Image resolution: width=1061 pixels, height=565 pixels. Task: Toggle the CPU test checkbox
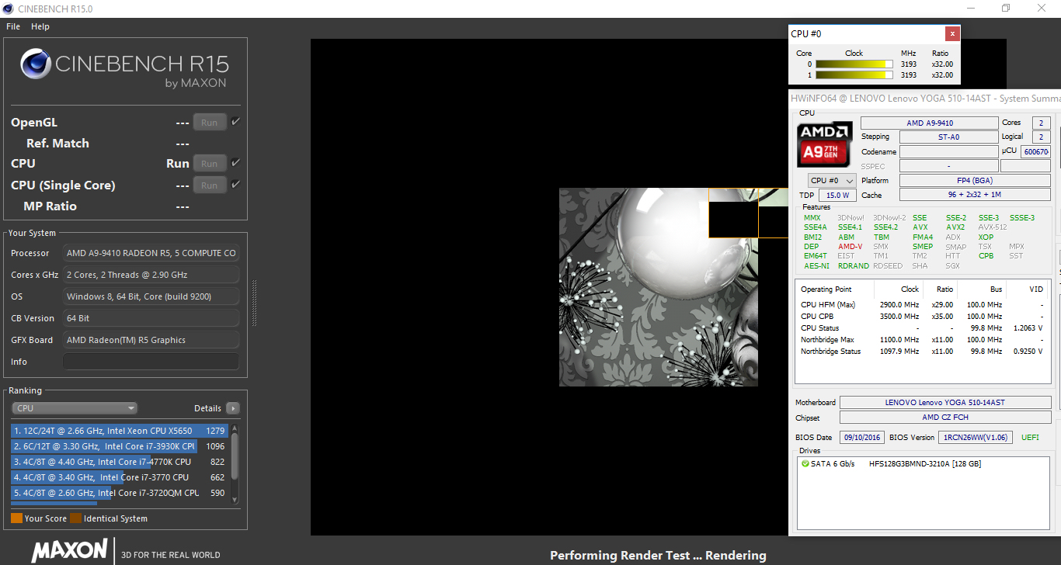235,163
